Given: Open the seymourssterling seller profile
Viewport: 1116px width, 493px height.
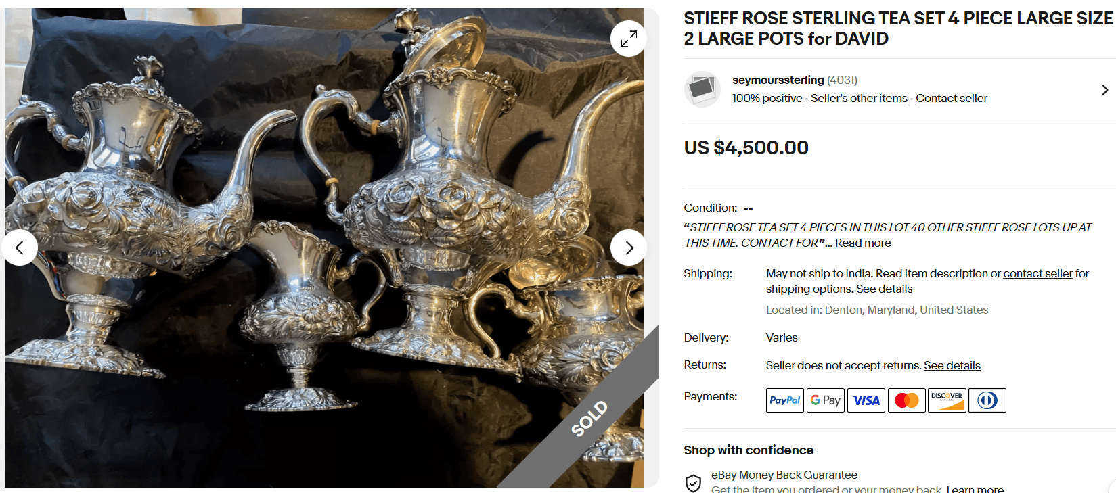Looking at the screenshot, I should coord(778,80).
